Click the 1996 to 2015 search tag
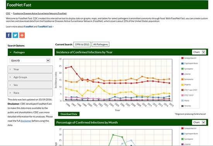This screenshot has height=146, width=213. coord(82,44)
